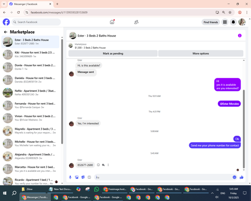Open Donte House for rent conversation
The height and width of the screenshot is (201, 251).
click(31, 67)
